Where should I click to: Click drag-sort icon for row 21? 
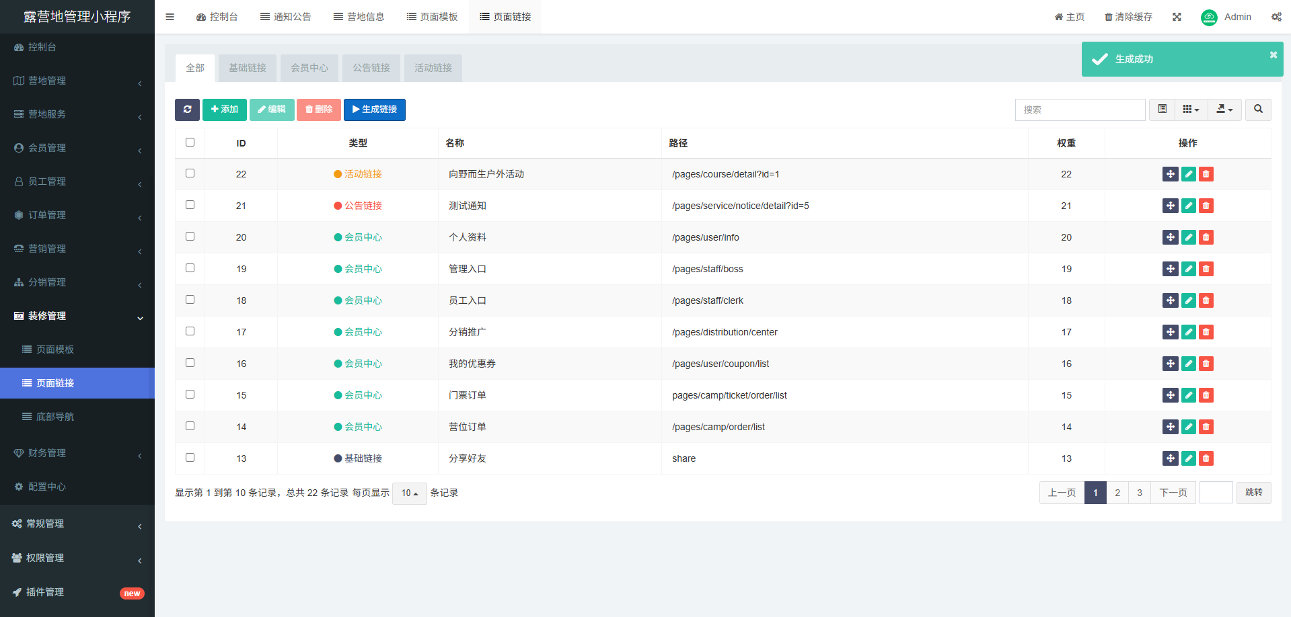pos(1171,206)
